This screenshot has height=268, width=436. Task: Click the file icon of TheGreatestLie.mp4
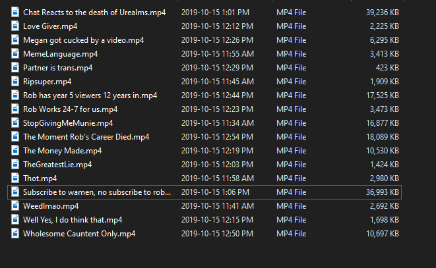click(15, 165)
